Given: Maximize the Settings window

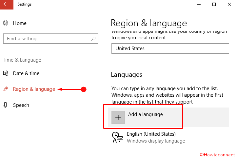Looking at the screenshot, I should (214, 4).
